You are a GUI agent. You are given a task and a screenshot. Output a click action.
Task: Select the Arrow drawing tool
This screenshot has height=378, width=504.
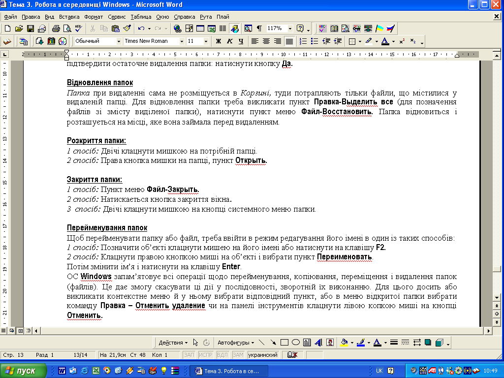point(273,343)
